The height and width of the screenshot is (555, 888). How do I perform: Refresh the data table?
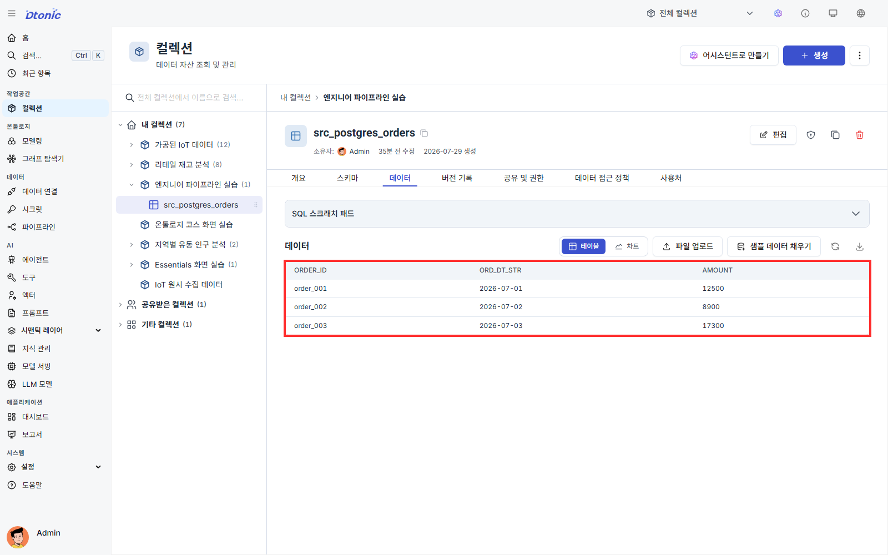point(835,246)
